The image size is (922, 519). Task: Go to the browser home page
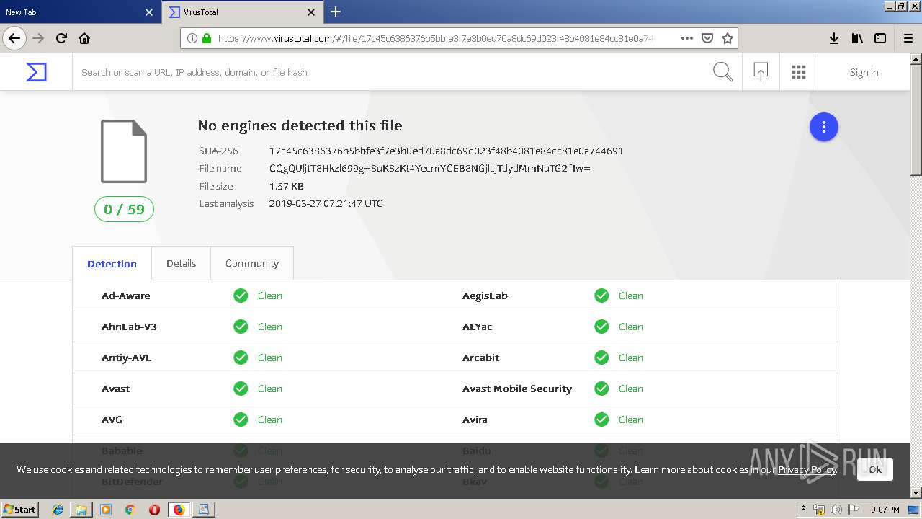click(x=84, y=38)
